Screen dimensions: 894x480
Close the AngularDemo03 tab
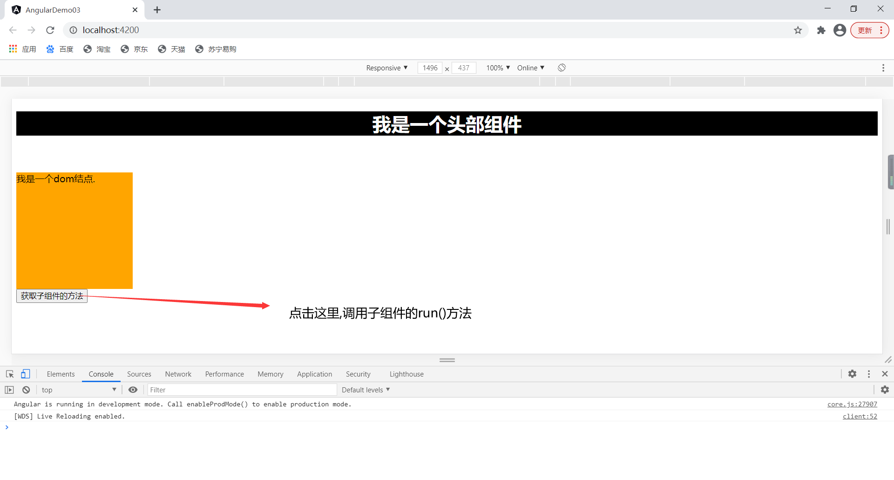[x=135, y=10]
